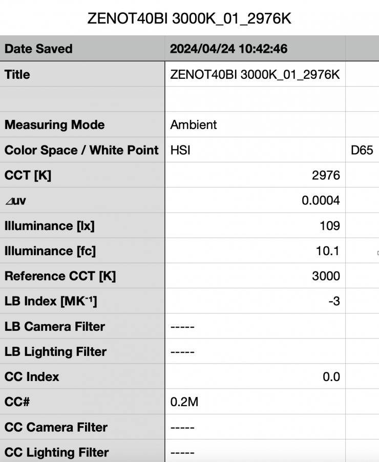Select the Color Space / White Point label

tap(81, 150)
